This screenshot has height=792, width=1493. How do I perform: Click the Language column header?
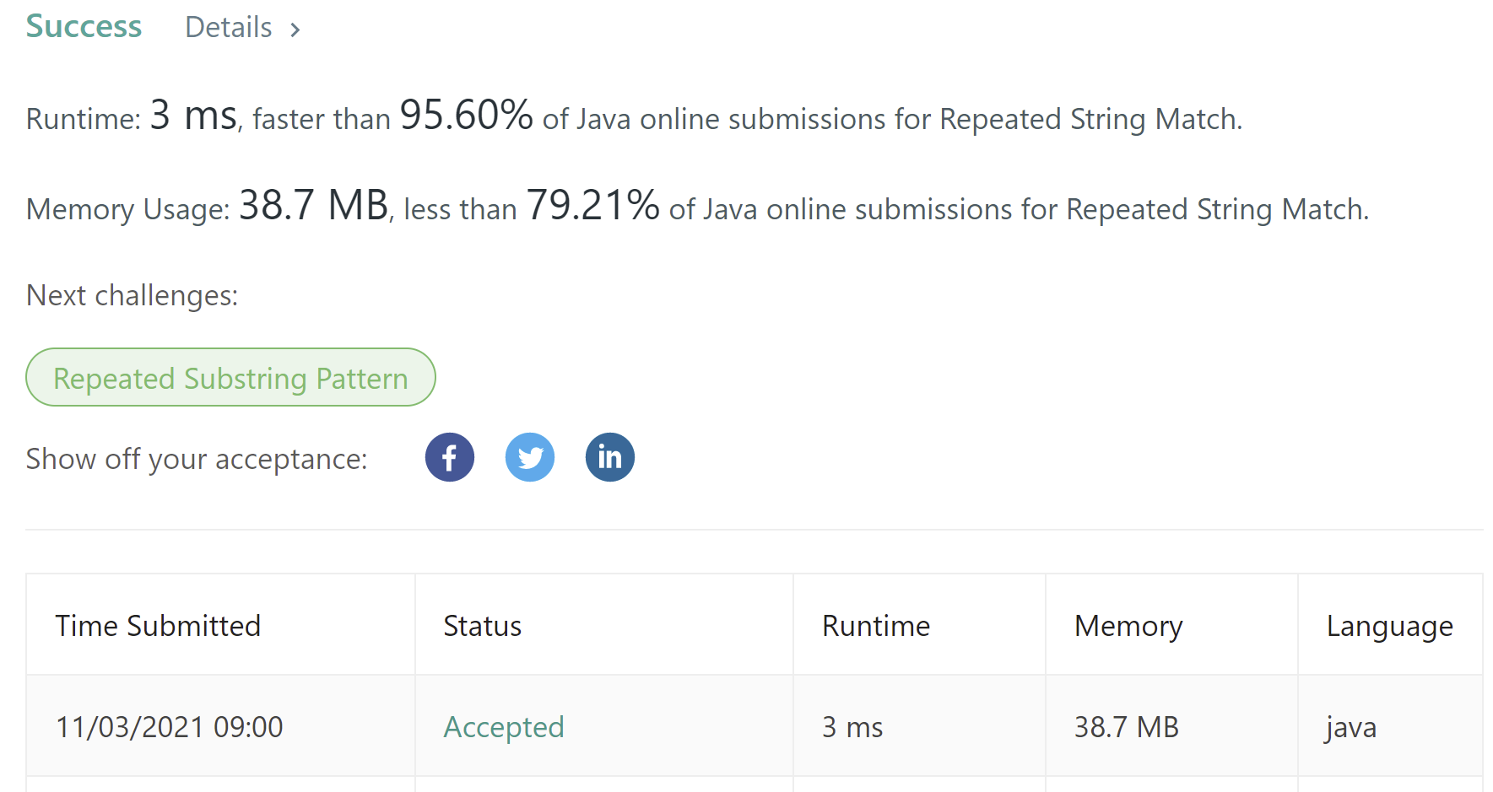pyautogui.click(x=1389, y=626)
